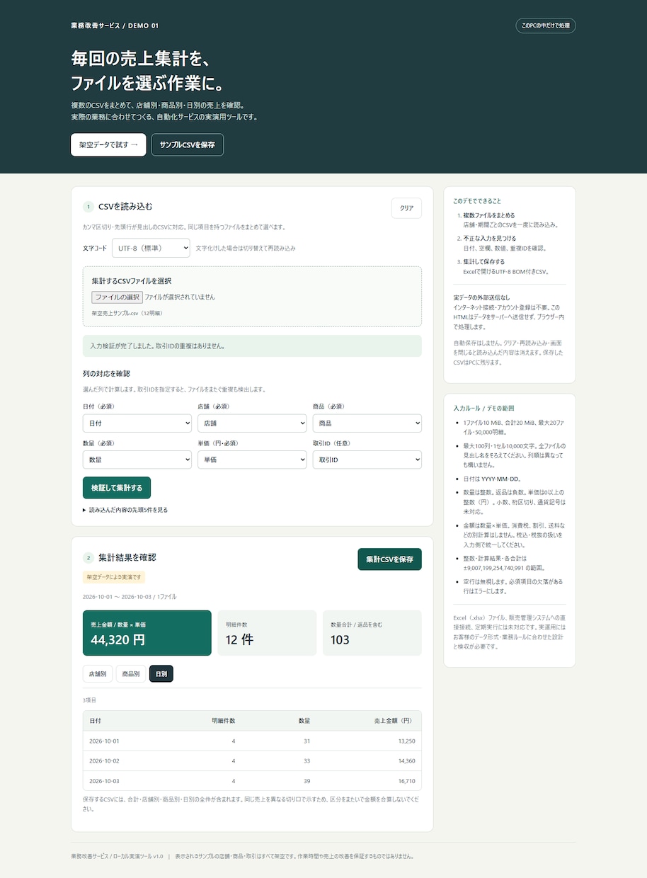
Task: Expand 読み込んだ内容の先頭5件を見る disclosure
Action: (x=125, y=510)
